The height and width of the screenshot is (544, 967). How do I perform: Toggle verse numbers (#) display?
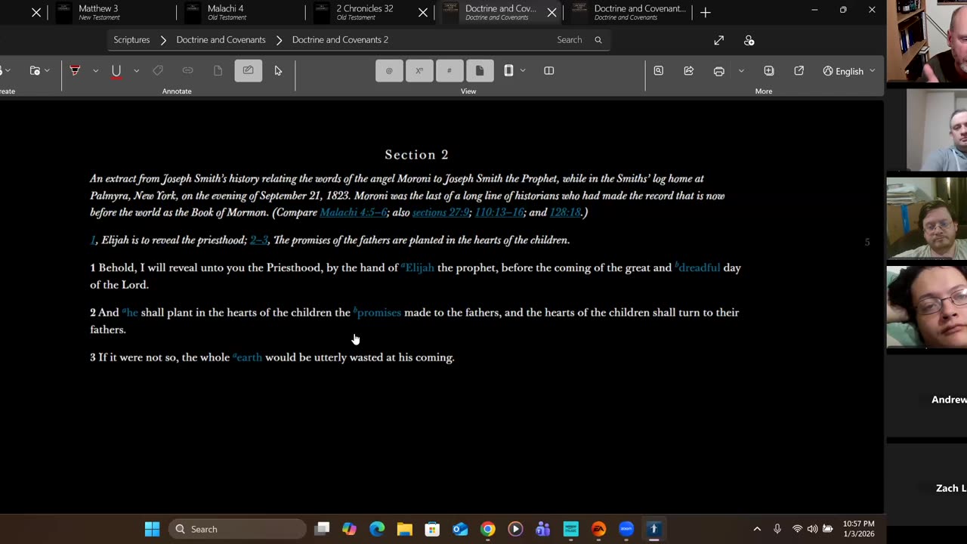click(x=449, y=70)
